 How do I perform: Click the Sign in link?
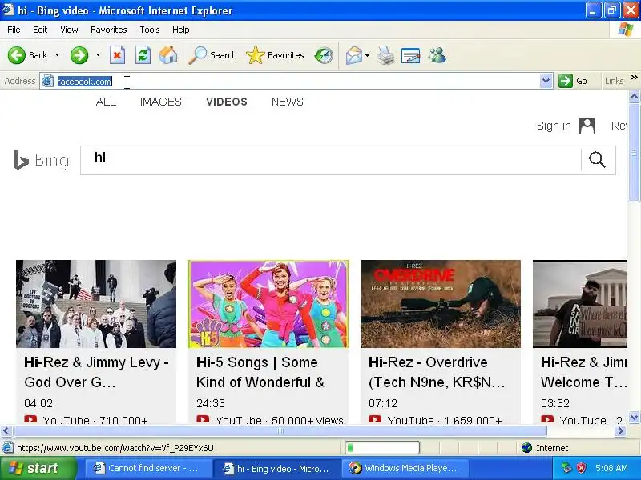554,126
